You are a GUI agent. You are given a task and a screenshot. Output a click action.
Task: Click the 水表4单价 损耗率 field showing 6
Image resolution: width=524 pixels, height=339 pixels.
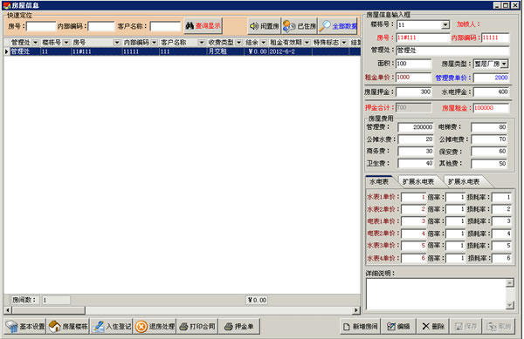point(501,258)
